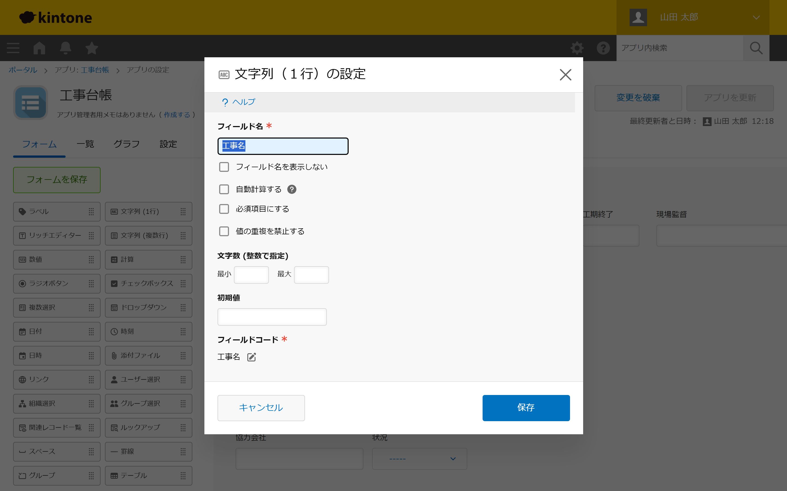787x491 pixels.
Task: Open notifications bell icon
Action: point(65,48)
